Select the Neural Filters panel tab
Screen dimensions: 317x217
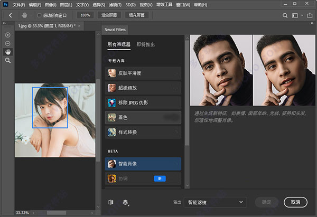115,30
